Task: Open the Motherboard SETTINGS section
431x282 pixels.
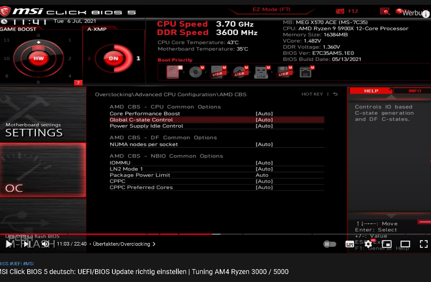Action: [x=43, y=115]
